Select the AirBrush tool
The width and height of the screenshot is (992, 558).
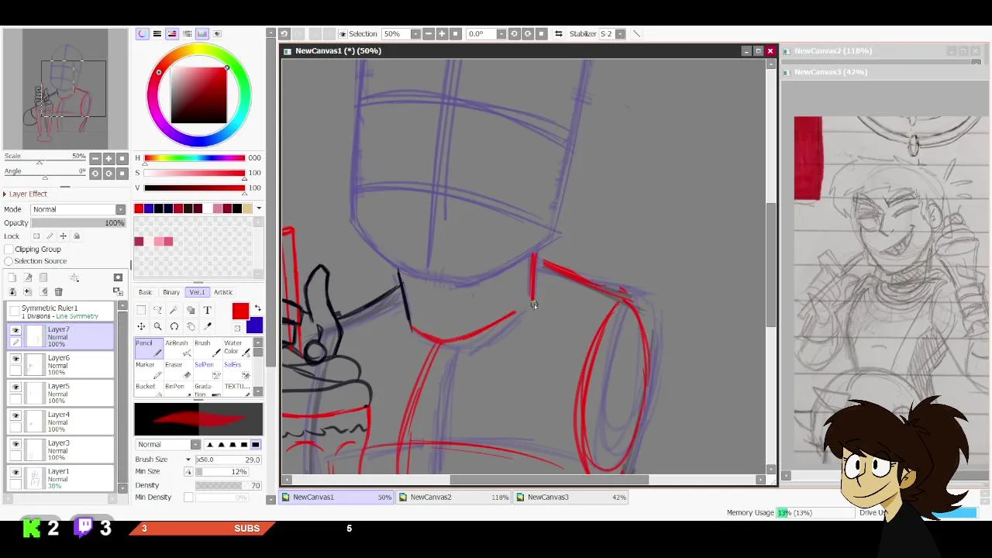tap(177, 348)
